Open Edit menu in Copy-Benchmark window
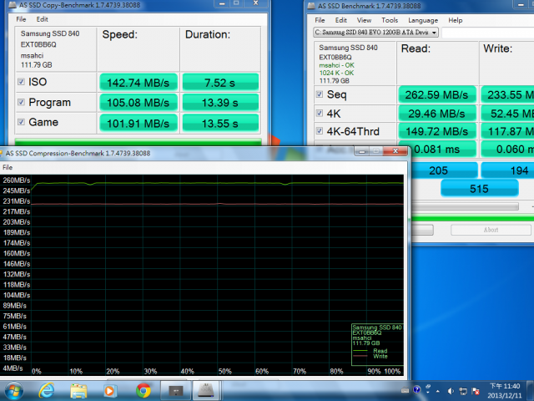The width and height of the screenshot is (534, 401). click(x=43, y=19)
